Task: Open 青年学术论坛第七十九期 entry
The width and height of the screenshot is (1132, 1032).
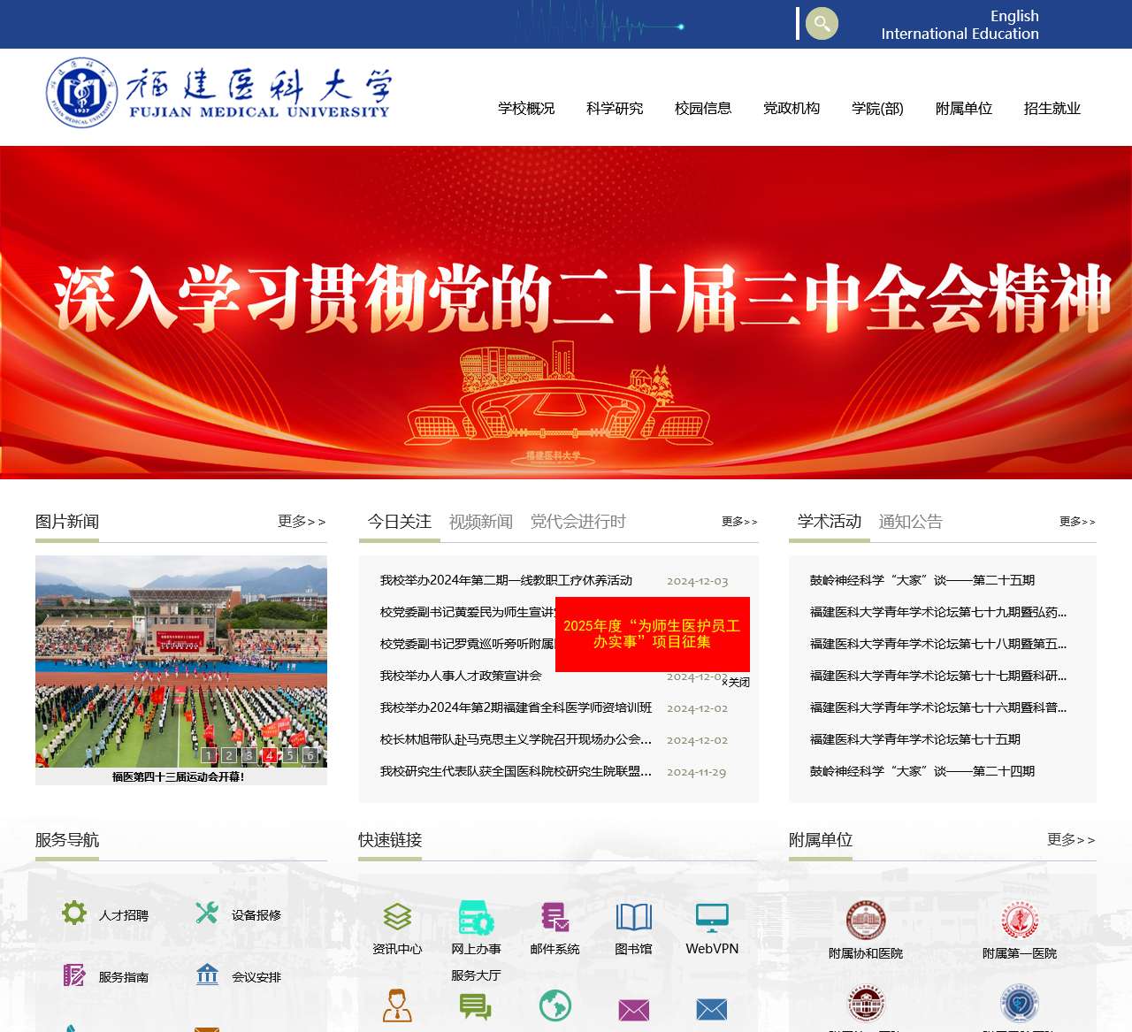Action: (x=938, y=613)
